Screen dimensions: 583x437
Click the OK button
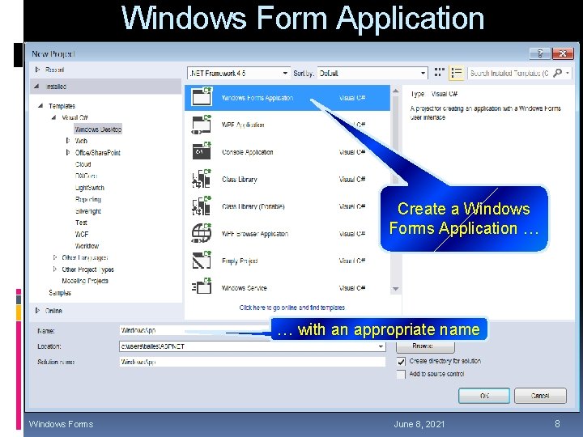pyautogui.click(x=484, y=396)
